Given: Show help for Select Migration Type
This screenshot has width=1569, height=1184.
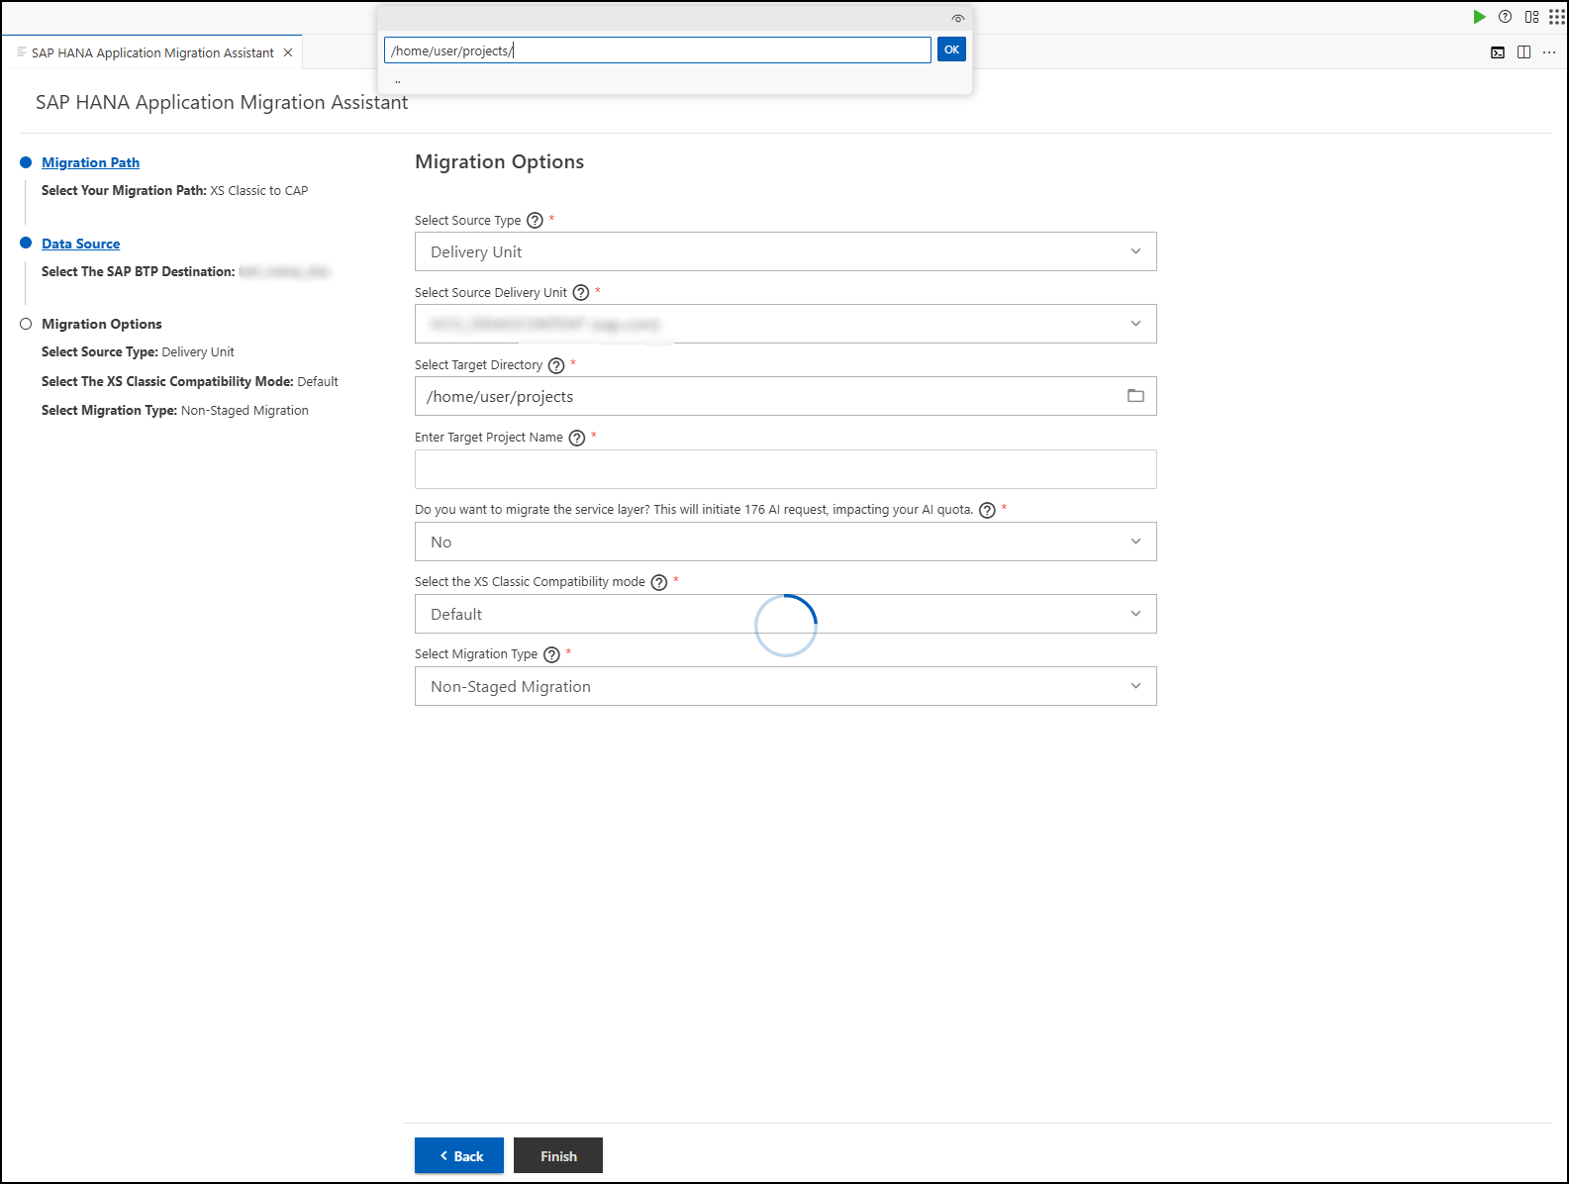Looking at the screenshot, I should click(551, 654).
